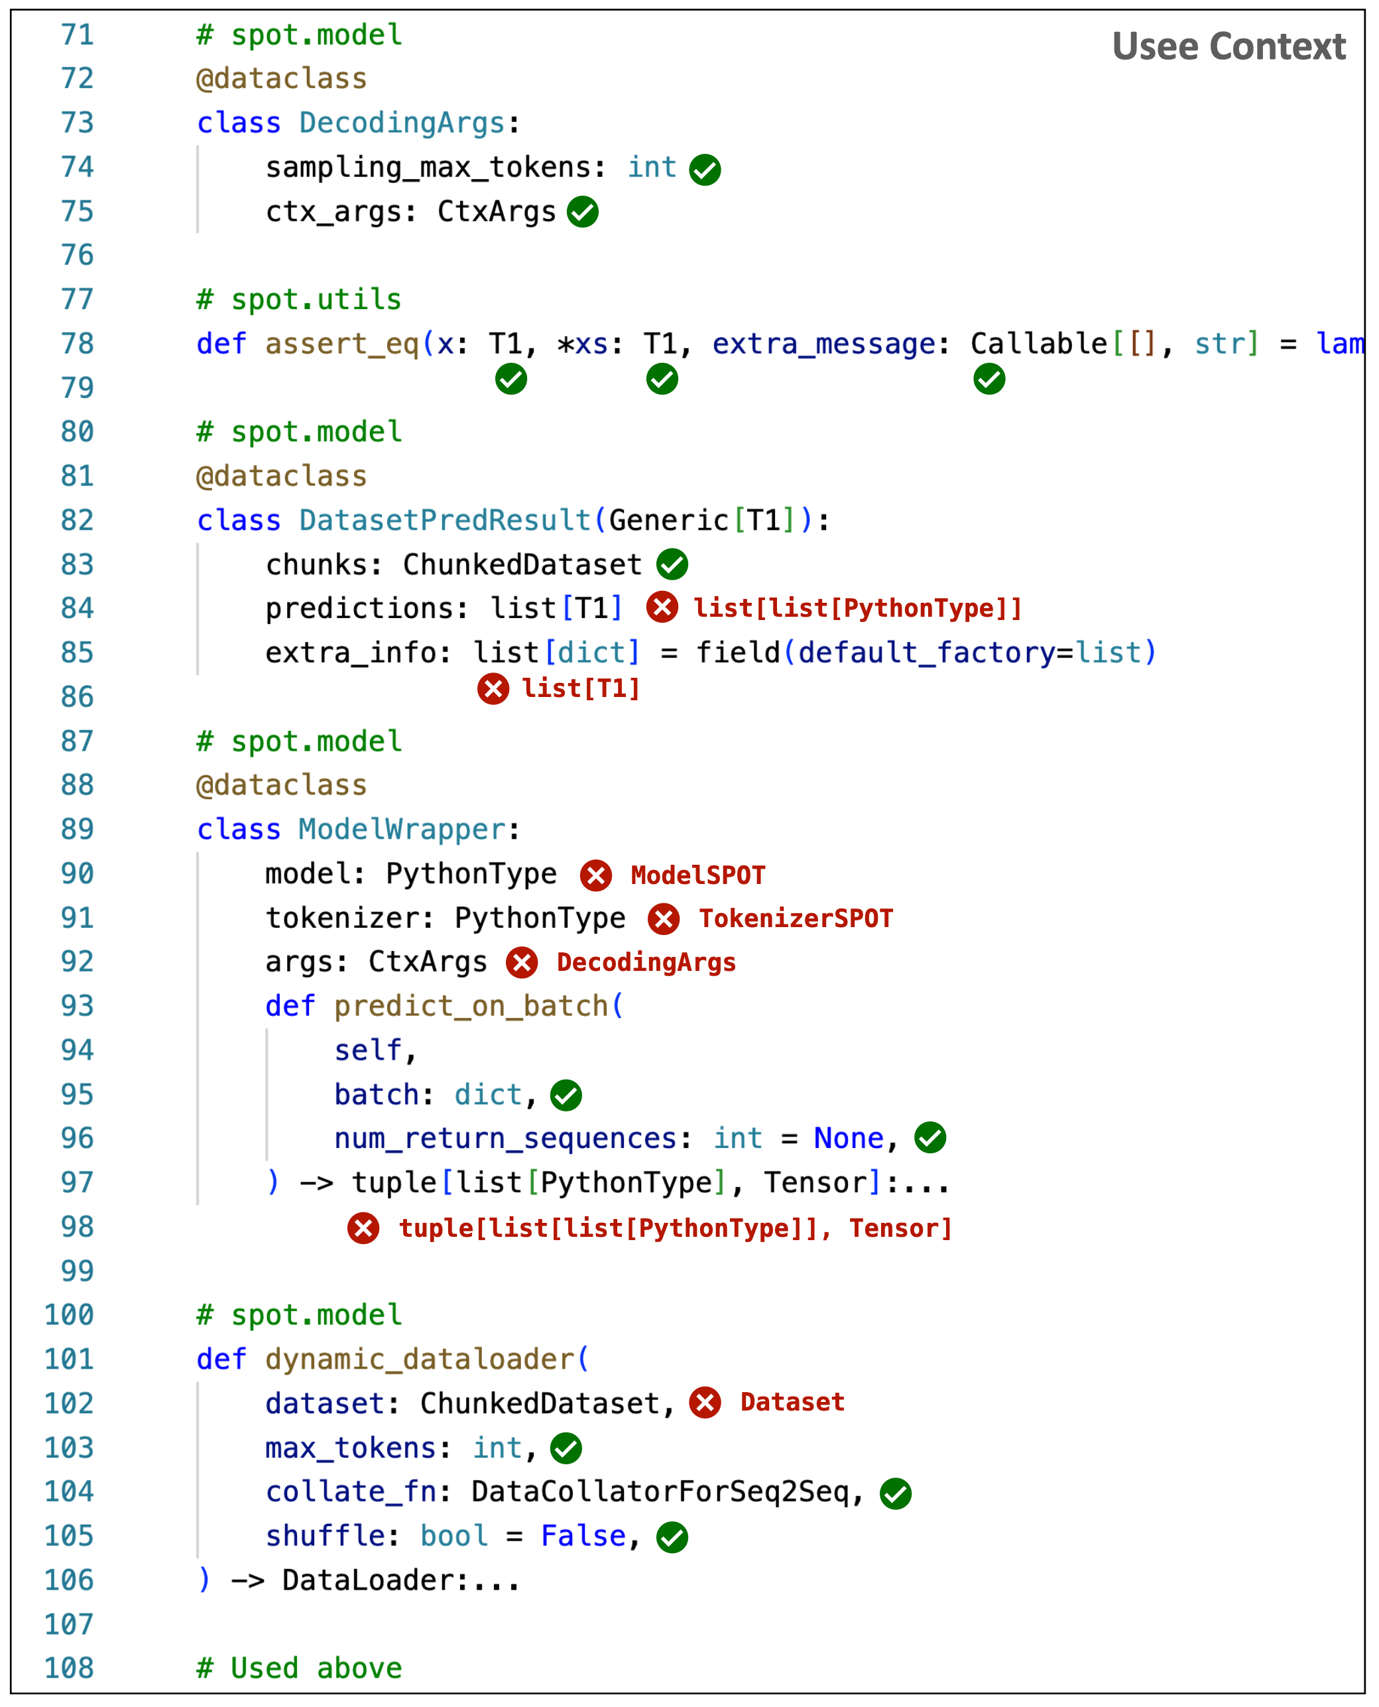
Task: Click 'None' default on line 96
Action: pyautogui.click(x=849, y=1139)
